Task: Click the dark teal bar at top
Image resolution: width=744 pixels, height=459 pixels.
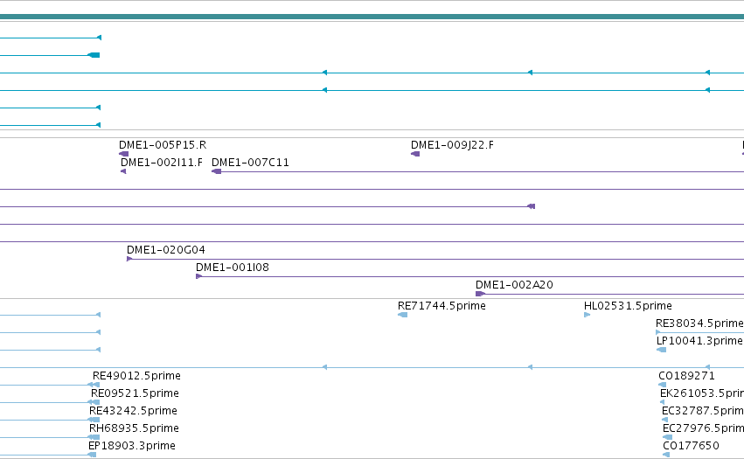Action: tap(372, 17)
